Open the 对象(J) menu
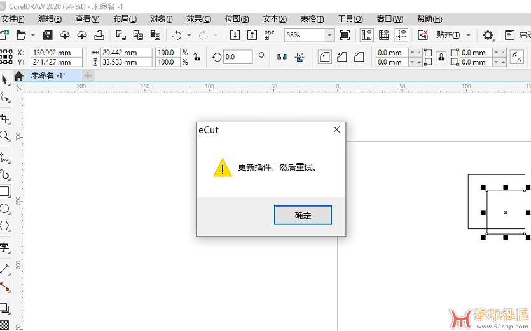The width and height of the screenshot is (531, 331). 161,19
